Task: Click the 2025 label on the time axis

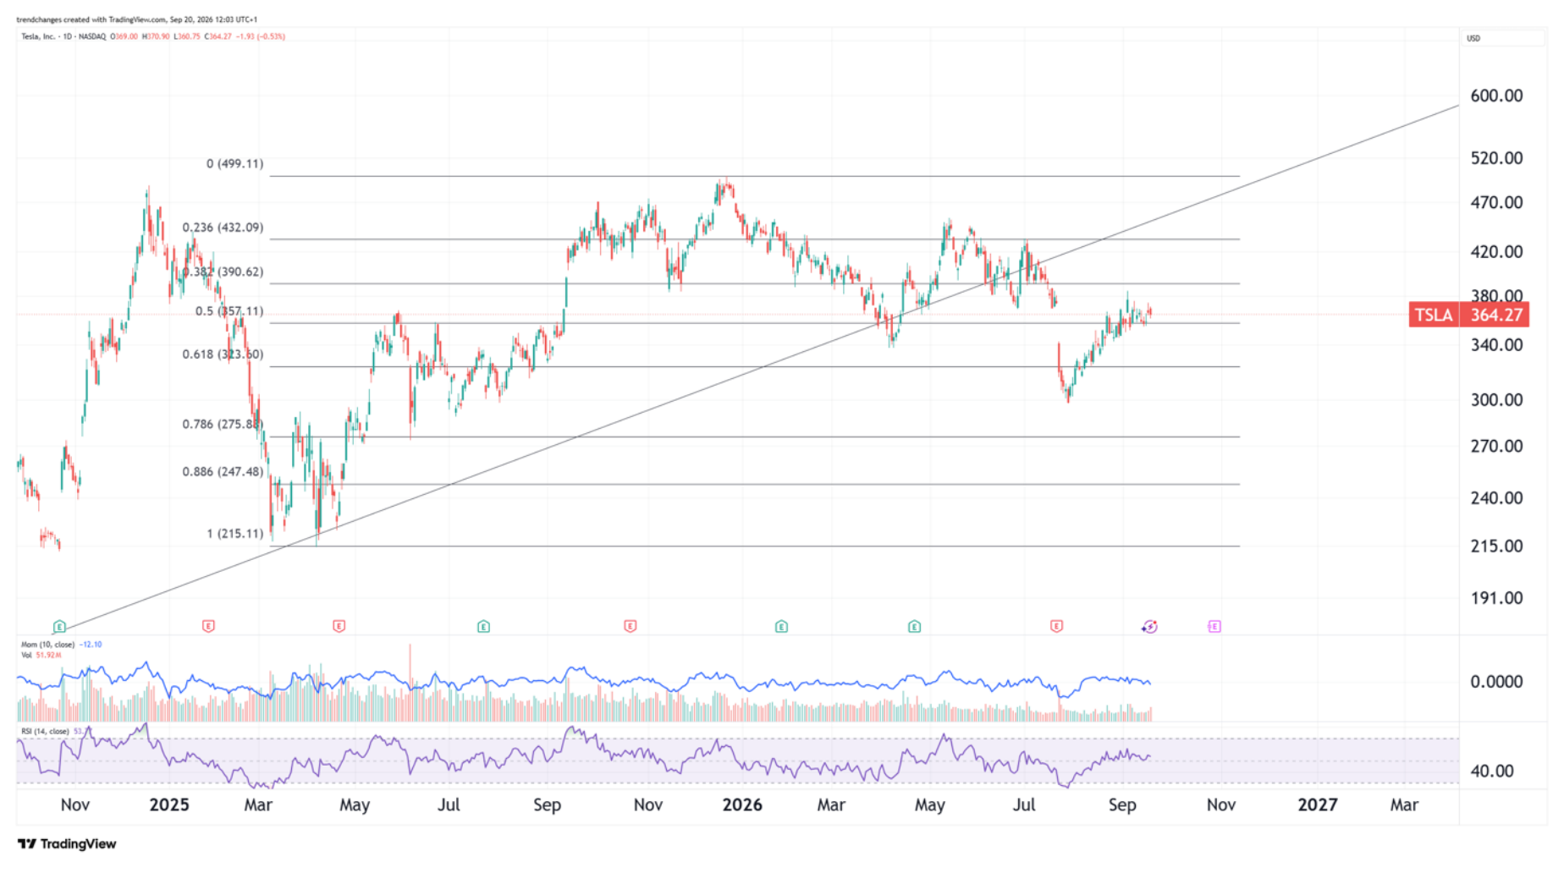Action: tap(169, 805)
